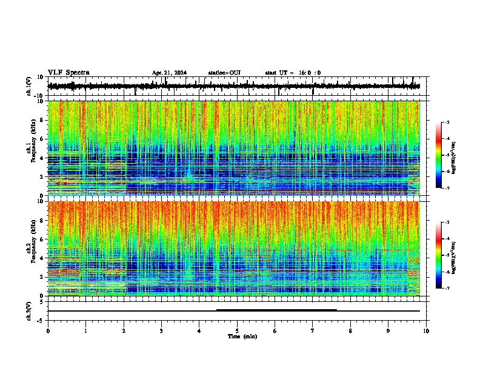Click the ch.1 colorbar log(PSD) unit label
The image size is (480, 371).
tap(453, 158)
